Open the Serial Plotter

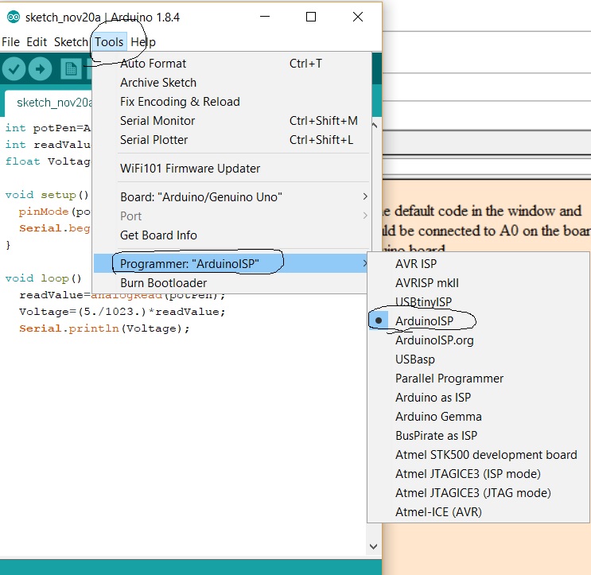[230, 140]
